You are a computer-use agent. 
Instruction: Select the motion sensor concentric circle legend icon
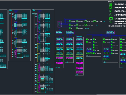[111, 15]
